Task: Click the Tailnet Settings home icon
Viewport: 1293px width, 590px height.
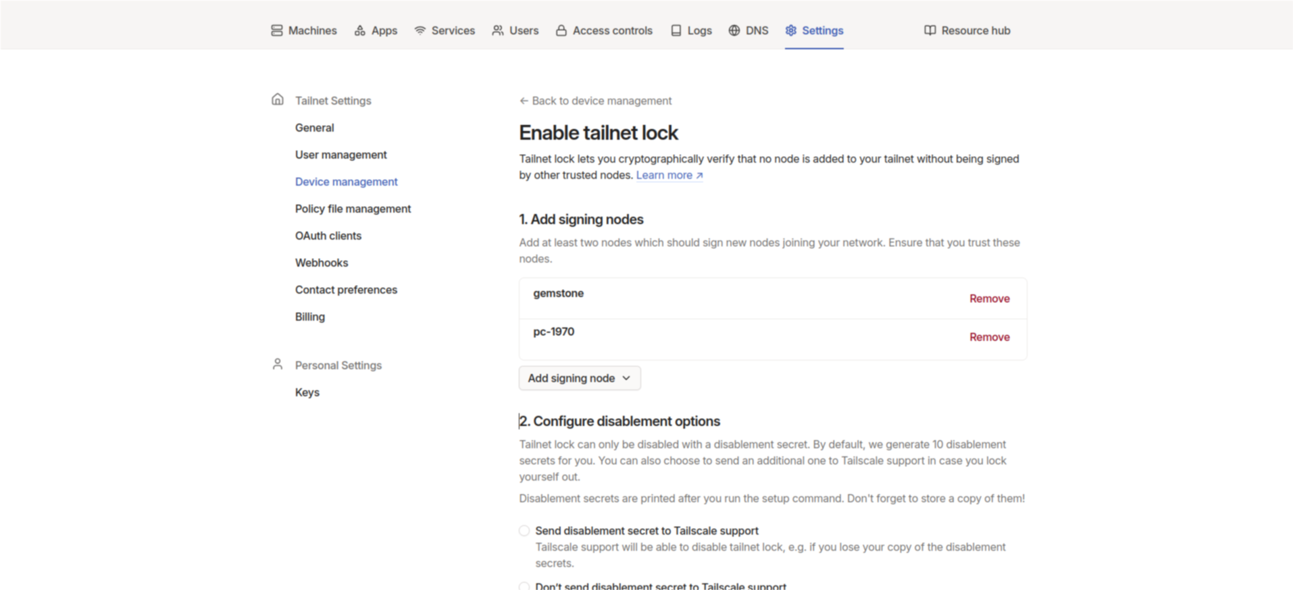Action: (x=278, y=99)
